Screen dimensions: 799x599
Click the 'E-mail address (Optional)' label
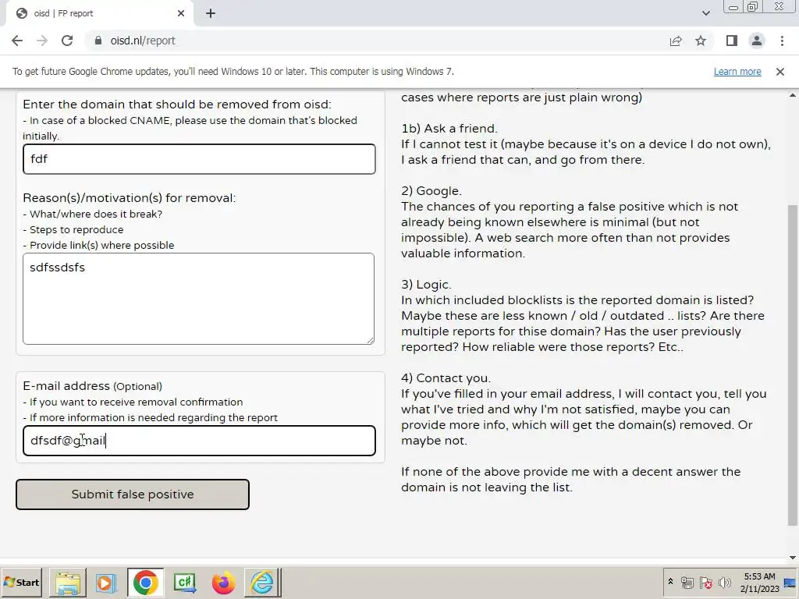click(92, 386)
